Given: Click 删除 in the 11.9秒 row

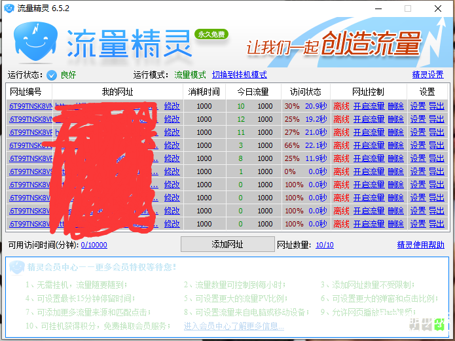Looking at the screenshot, I should [x=396, y=158].
